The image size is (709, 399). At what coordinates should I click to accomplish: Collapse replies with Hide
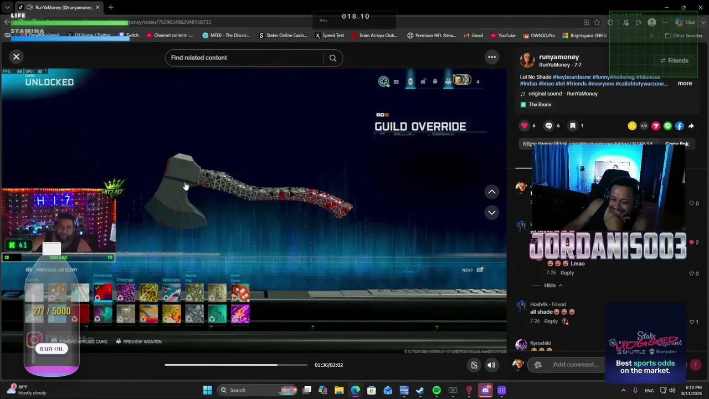(553, 285)
